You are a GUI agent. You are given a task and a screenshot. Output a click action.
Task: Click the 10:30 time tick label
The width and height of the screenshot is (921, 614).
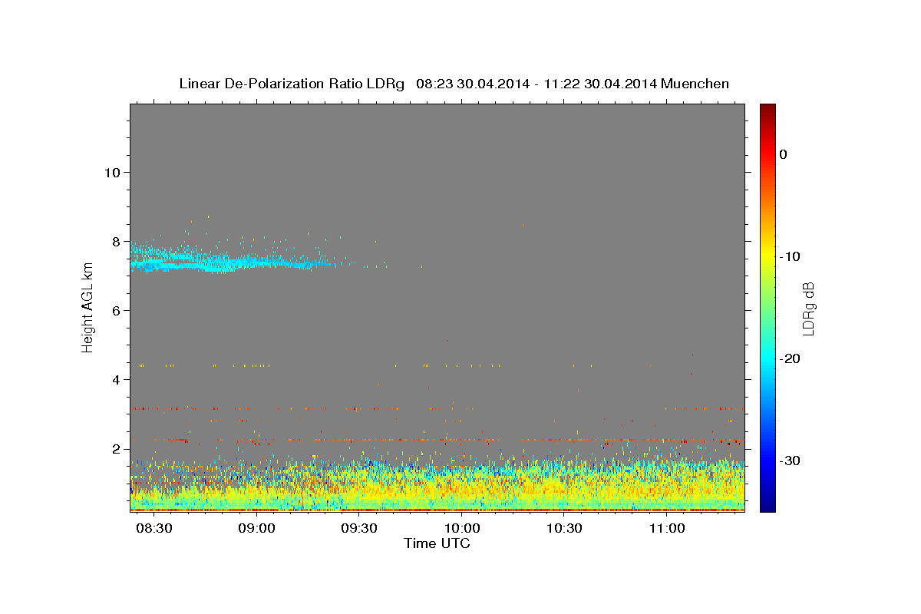tap(564, 529)
